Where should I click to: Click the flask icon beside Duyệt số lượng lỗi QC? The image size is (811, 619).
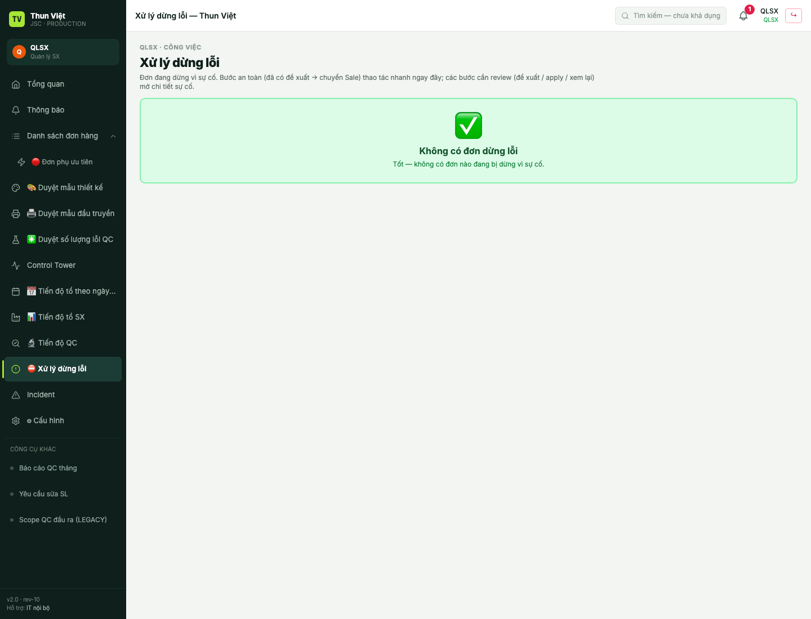[16, 240]
